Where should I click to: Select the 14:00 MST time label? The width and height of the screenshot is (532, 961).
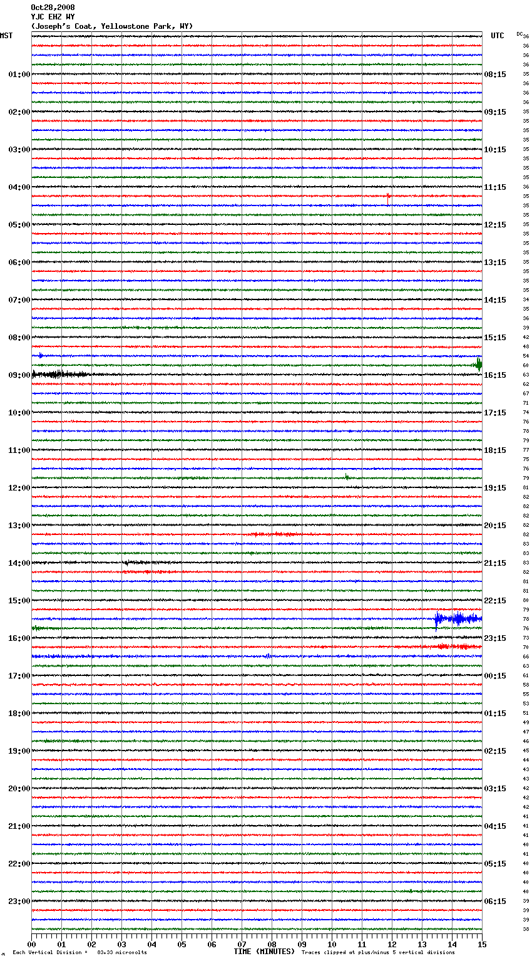[19, 563]
